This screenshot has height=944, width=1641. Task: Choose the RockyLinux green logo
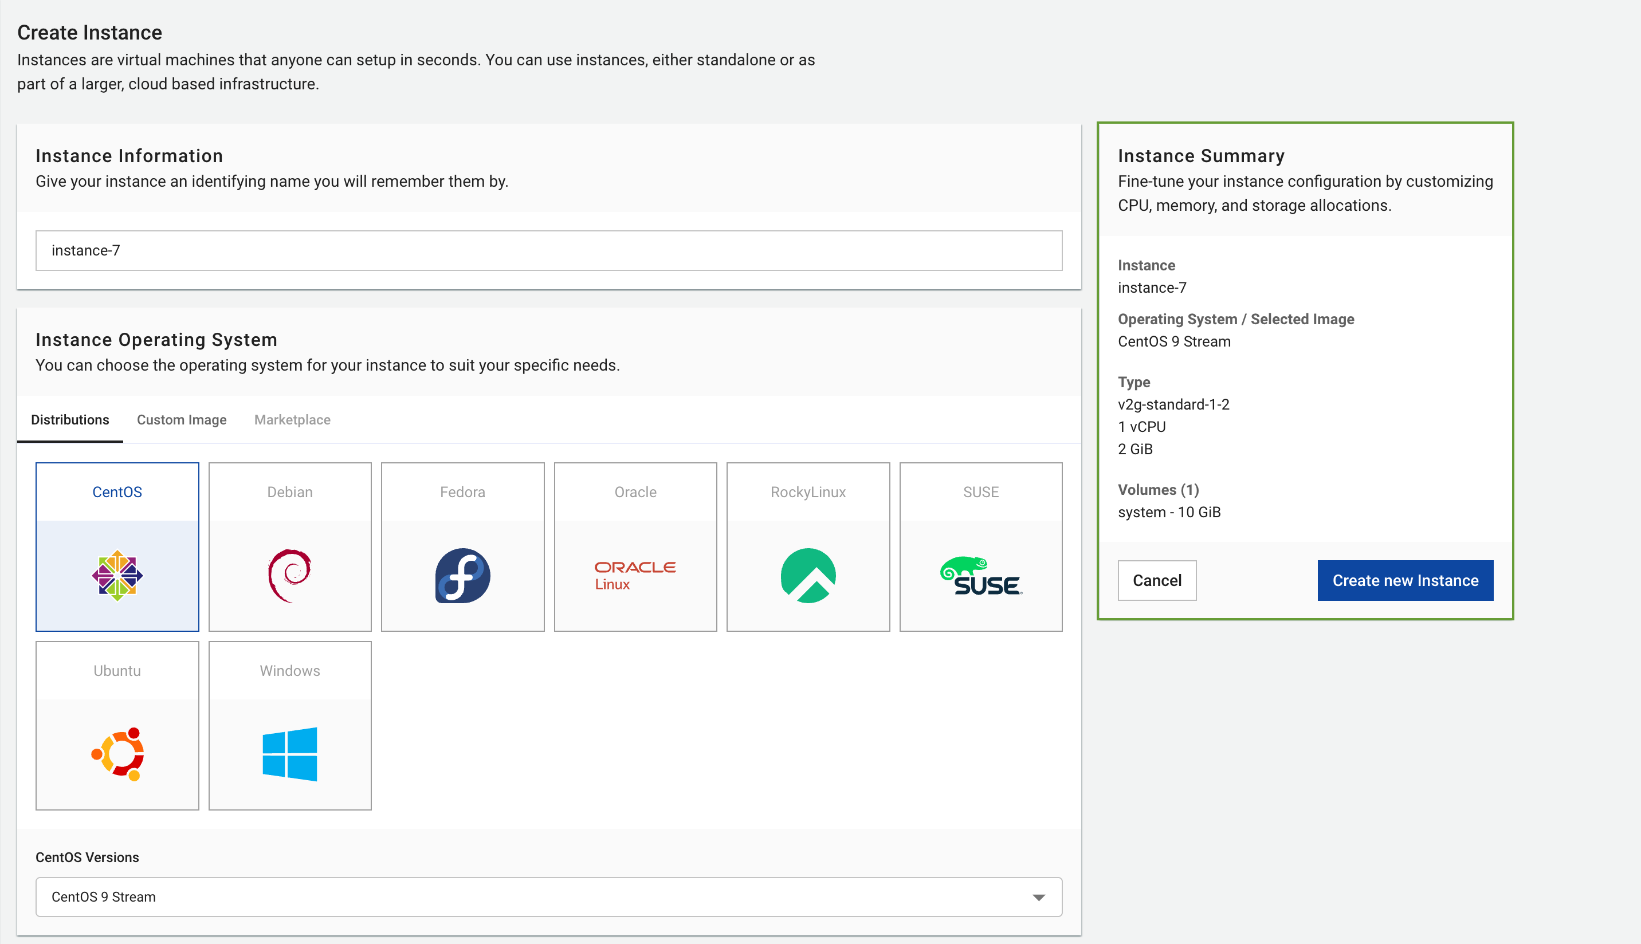point(808,575)
